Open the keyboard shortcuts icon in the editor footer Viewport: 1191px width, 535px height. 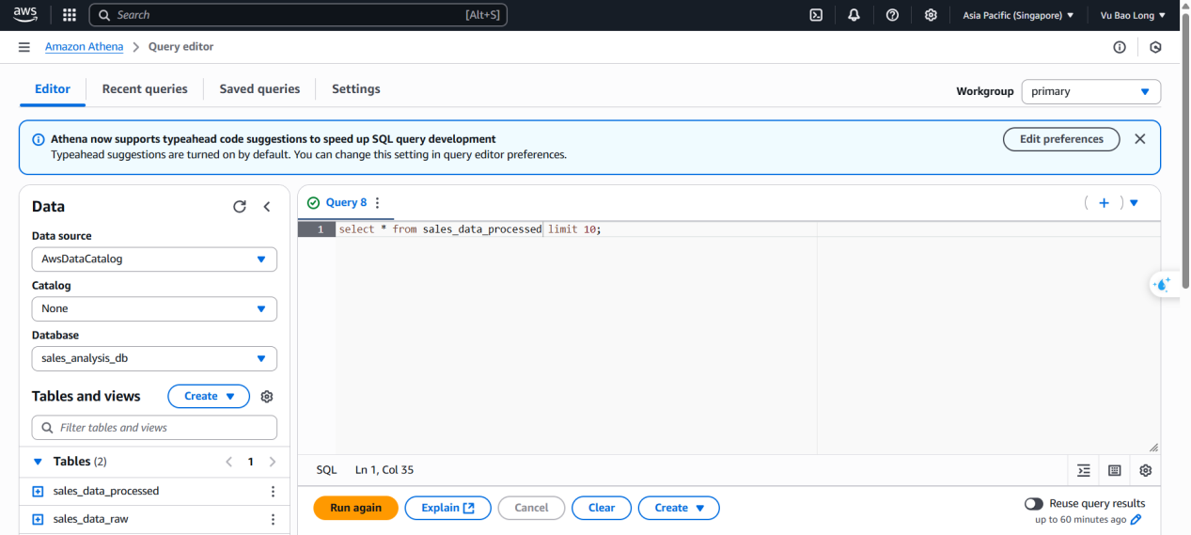coord(1115,470)
